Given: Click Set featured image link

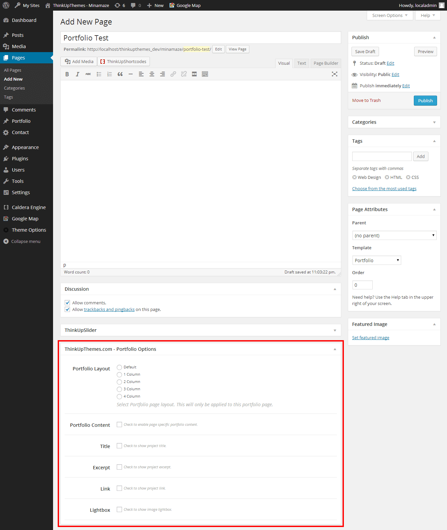Looking at the screenshot, I should point(371,338).
